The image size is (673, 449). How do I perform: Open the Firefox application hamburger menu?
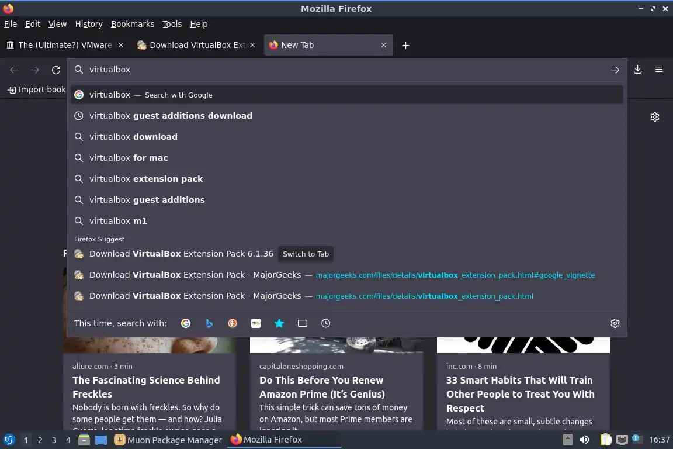click(659, 70)
